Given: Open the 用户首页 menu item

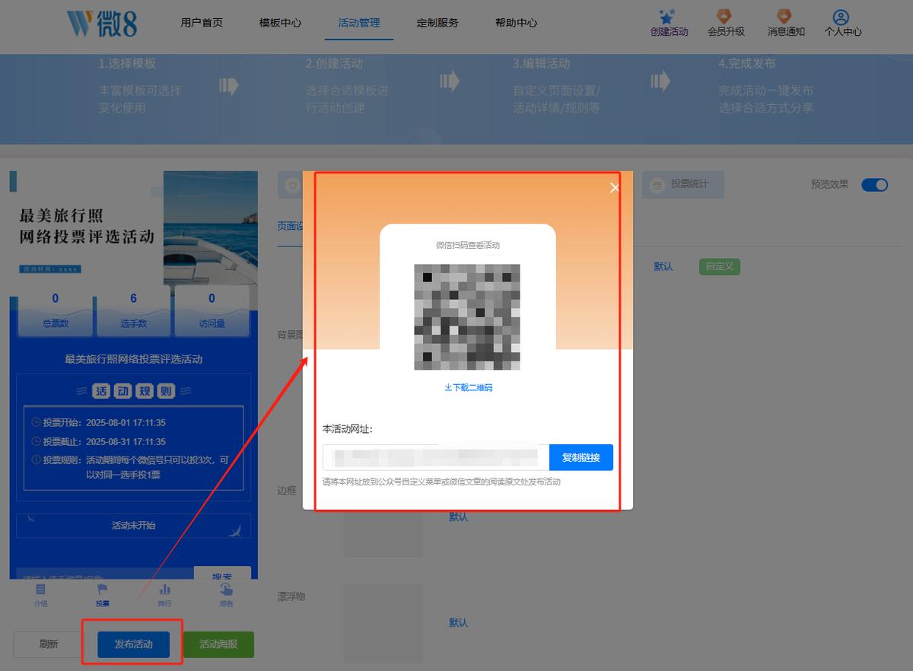Looking at the screenshot, I should click(x=202, y=23).
